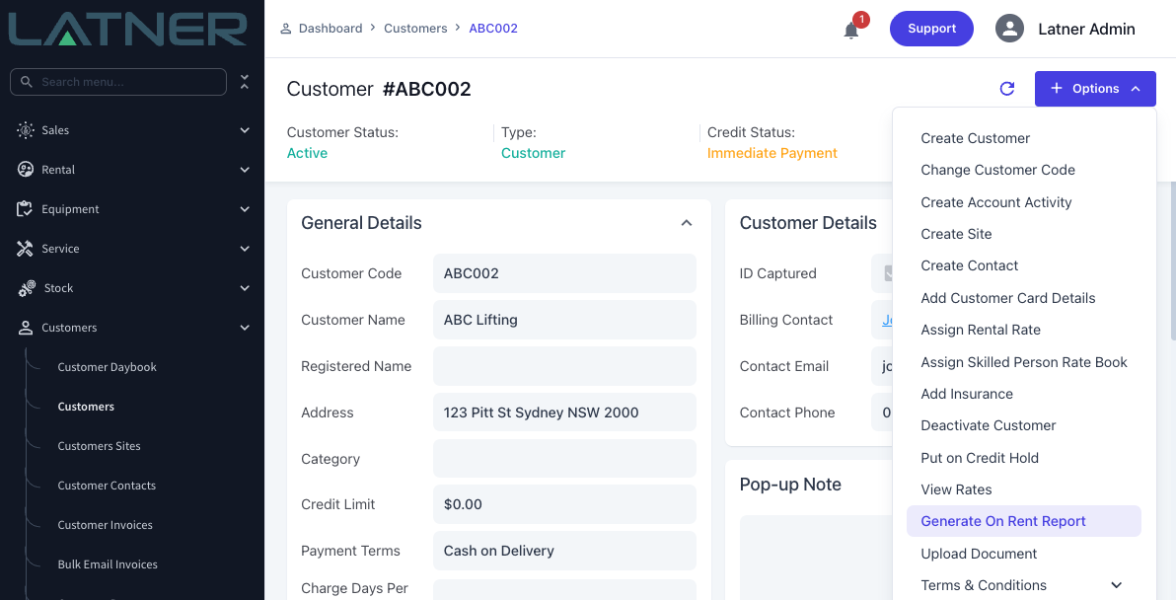The height and width of the screenshot is (600, 1176).
Task: Open Customer Invoices in sidebar
Action: 105,525
